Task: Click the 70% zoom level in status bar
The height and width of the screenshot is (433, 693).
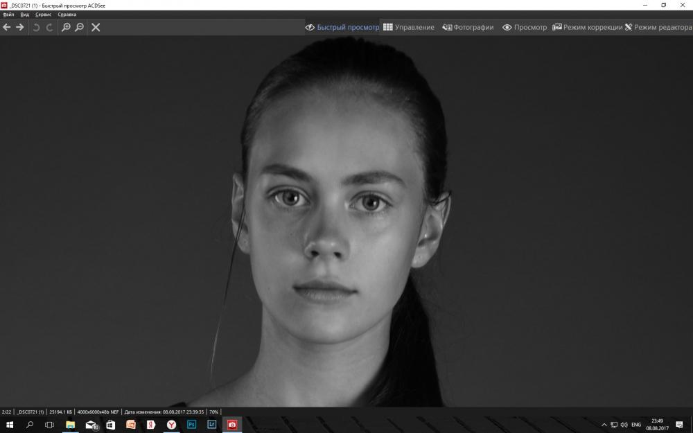Action: coord(214,412)
